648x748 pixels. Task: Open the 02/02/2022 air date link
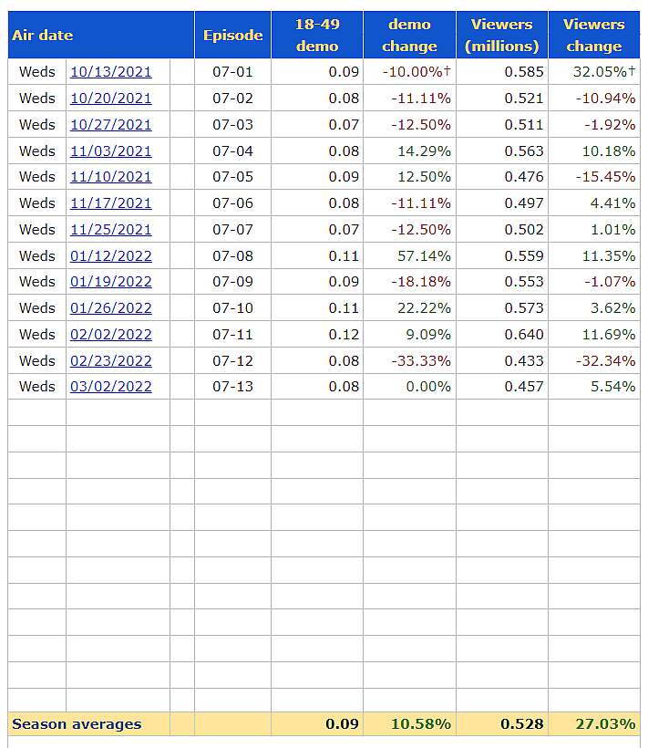(x=111, y=335)
